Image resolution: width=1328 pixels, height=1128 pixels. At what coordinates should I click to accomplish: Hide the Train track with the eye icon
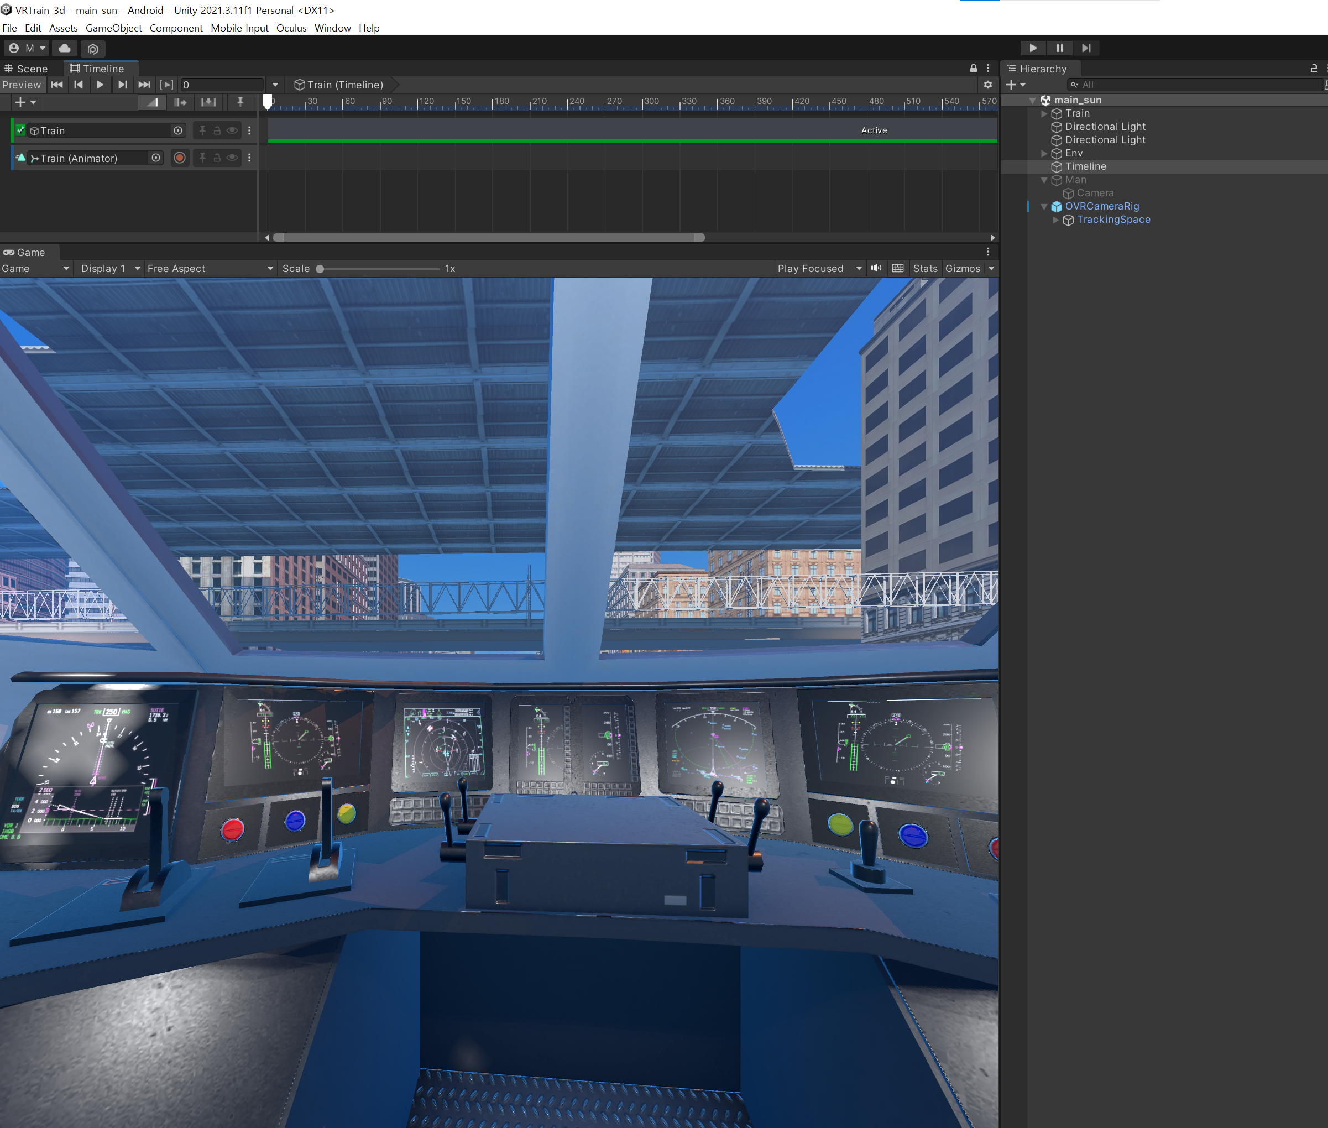[232, 130]
